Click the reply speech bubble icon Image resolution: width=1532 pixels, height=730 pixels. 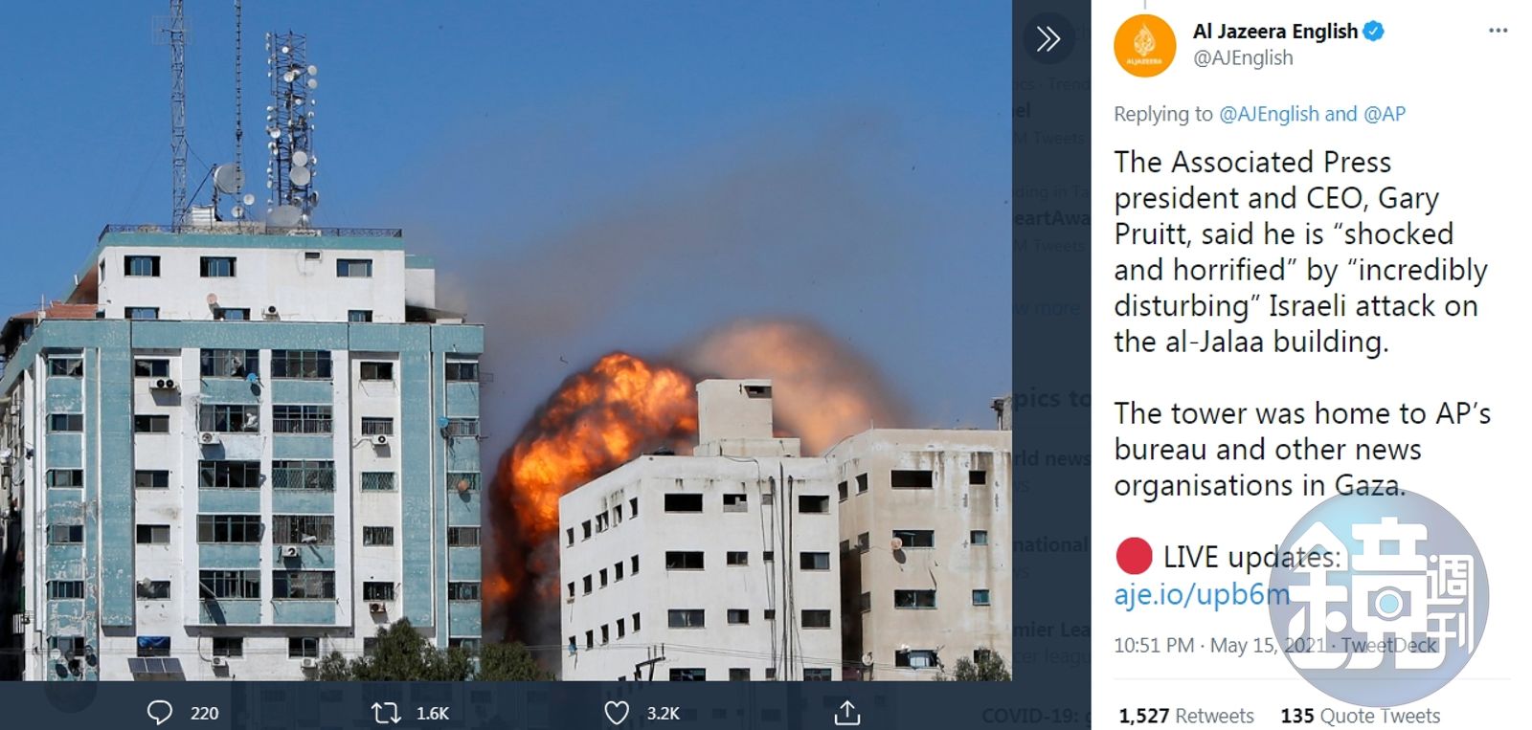pos(160,713)
